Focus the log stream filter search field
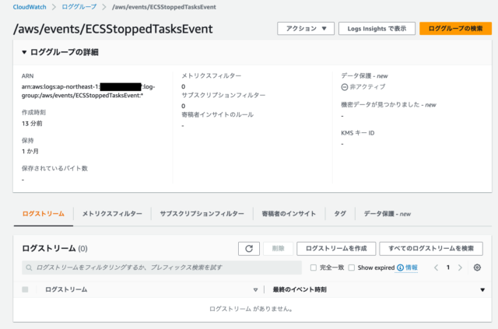The height and width of the screenshot is (329, 498). 162,268
